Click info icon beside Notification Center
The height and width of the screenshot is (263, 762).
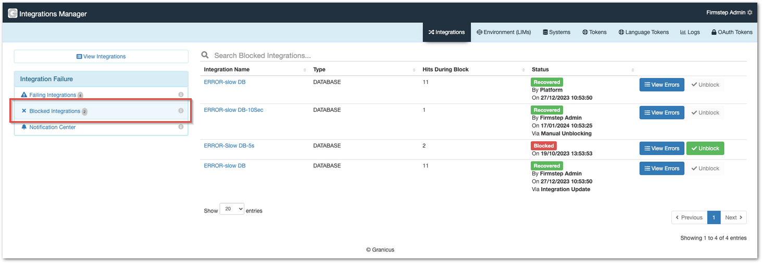click(181, 127)
